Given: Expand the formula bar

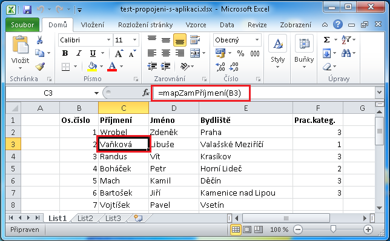Looking at the screenshot, I should [x=379, y=93].
